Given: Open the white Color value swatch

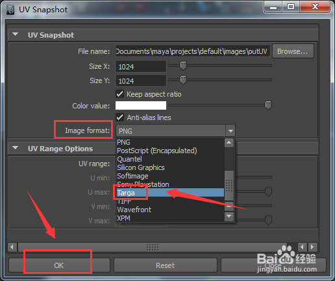Looking at the screenshot, I should tap(141, 106).
